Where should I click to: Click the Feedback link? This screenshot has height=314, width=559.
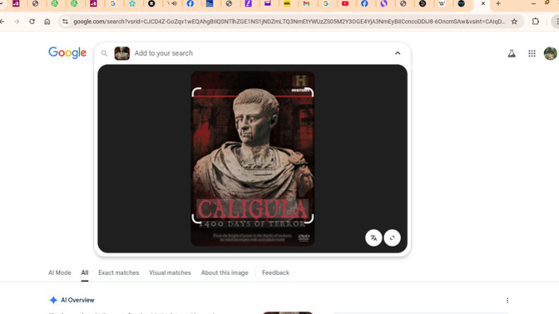(275, 272)
